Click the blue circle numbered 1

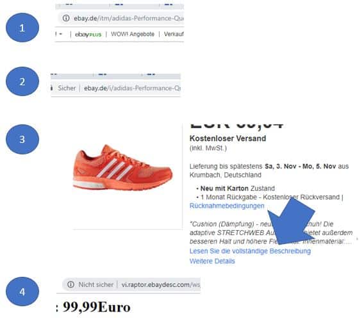click(22, 28)
